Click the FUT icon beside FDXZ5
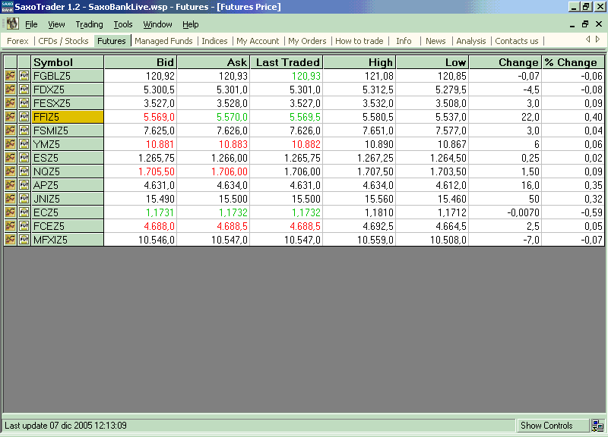The width and height of the screenshot is (608, 437). coord(24,90)
